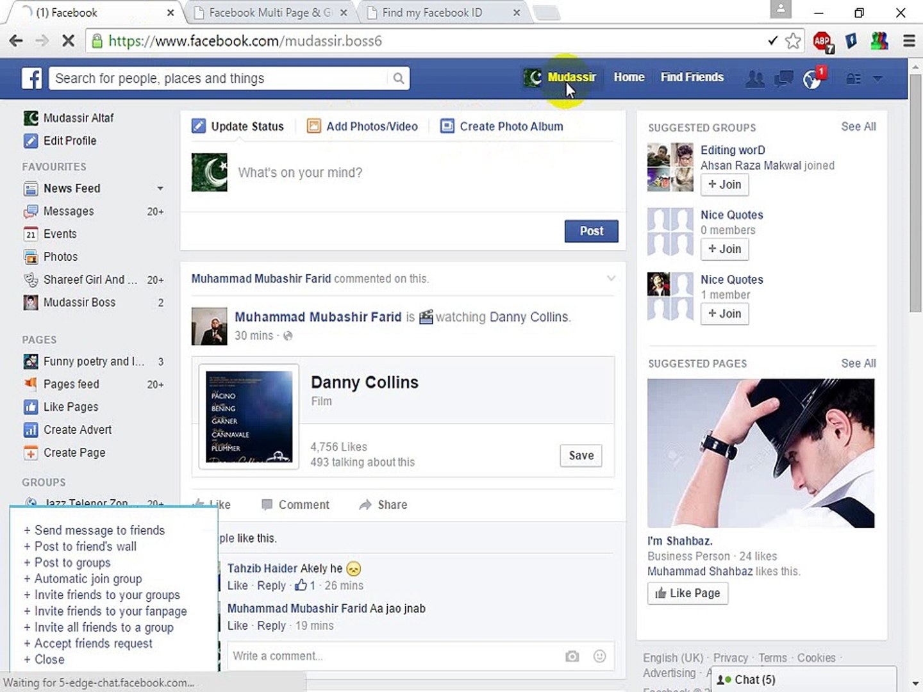Click Home in top navigation
This screenshot has height=692, width=923.
[629, 77]
